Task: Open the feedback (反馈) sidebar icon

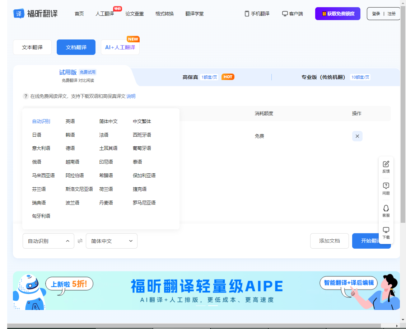Action: pos(386,164)
